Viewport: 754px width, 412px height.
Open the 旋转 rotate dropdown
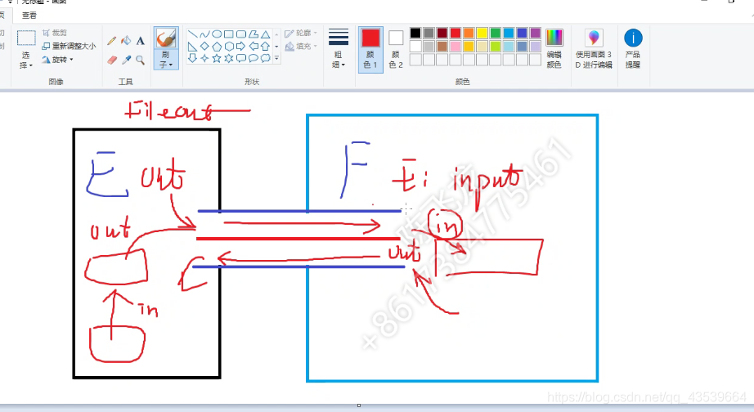(x=58, y=60)
